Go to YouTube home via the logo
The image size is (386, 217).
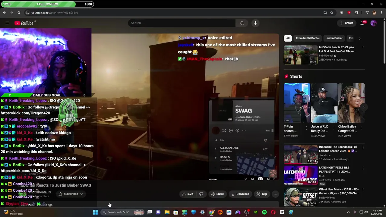(x=24, y=23)
